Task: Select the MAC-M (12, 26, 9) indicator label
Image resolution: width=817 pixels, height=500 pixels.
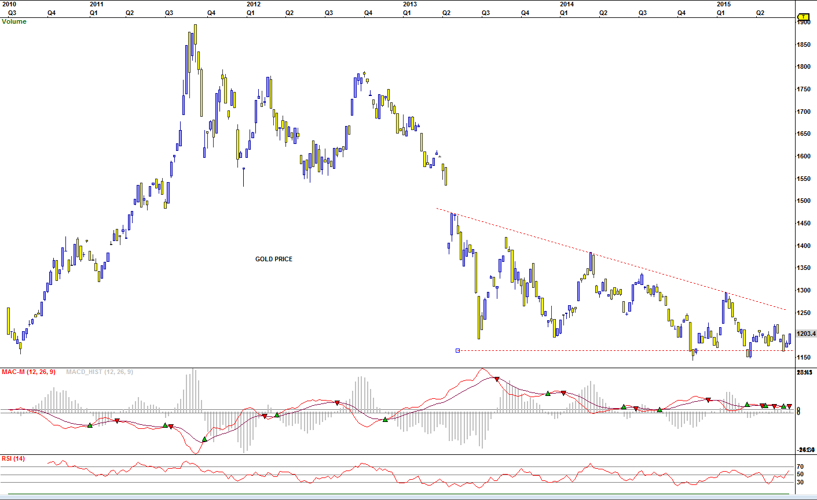Action: tap(29, 372)
